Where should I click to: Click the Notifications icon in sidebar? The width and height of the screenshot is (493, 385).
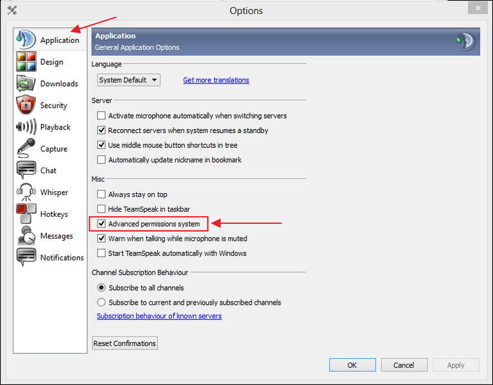click(26, 257)
